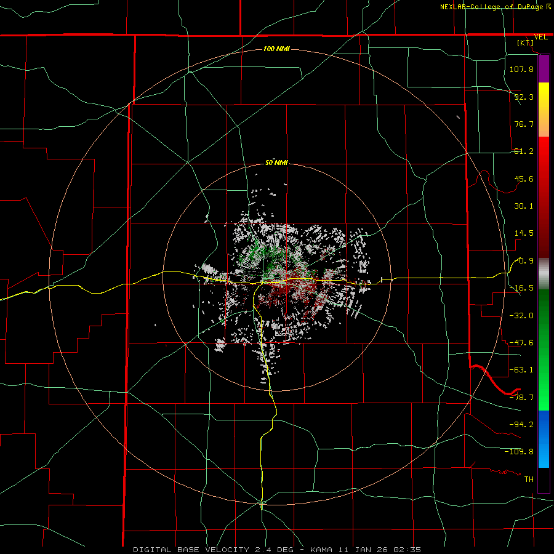
Task: Click the -0.9 velocity scale value
Action: (524, 261)
